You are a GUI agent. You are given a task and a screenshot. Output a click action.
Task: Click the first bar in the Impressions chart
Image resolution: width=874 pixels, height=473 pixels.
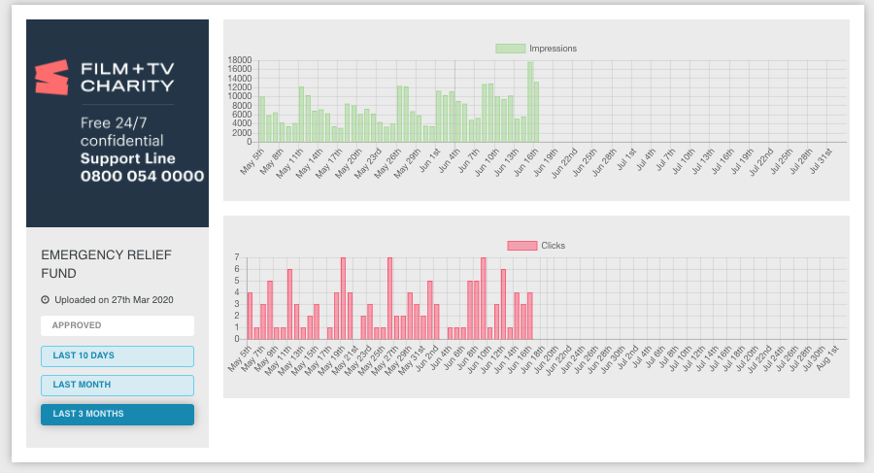[262, 119]
